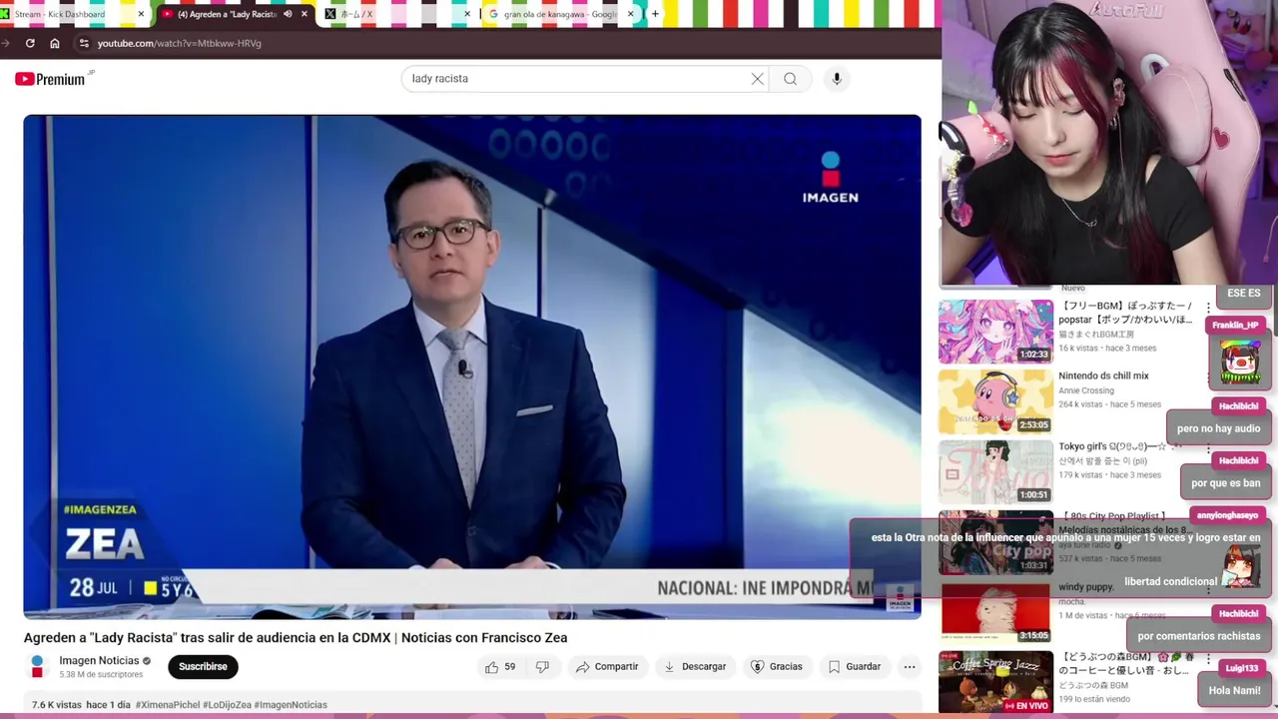The height and width of the screenshot is (719, 1278).
Task: Click the Franklin_HP chat username
Action: click(1236, 326)
